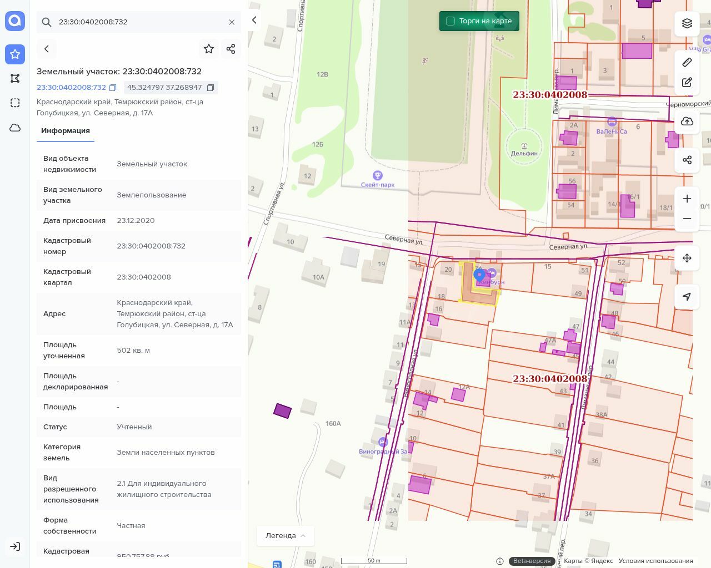Select the ruler measurement tool

[687, 62]
